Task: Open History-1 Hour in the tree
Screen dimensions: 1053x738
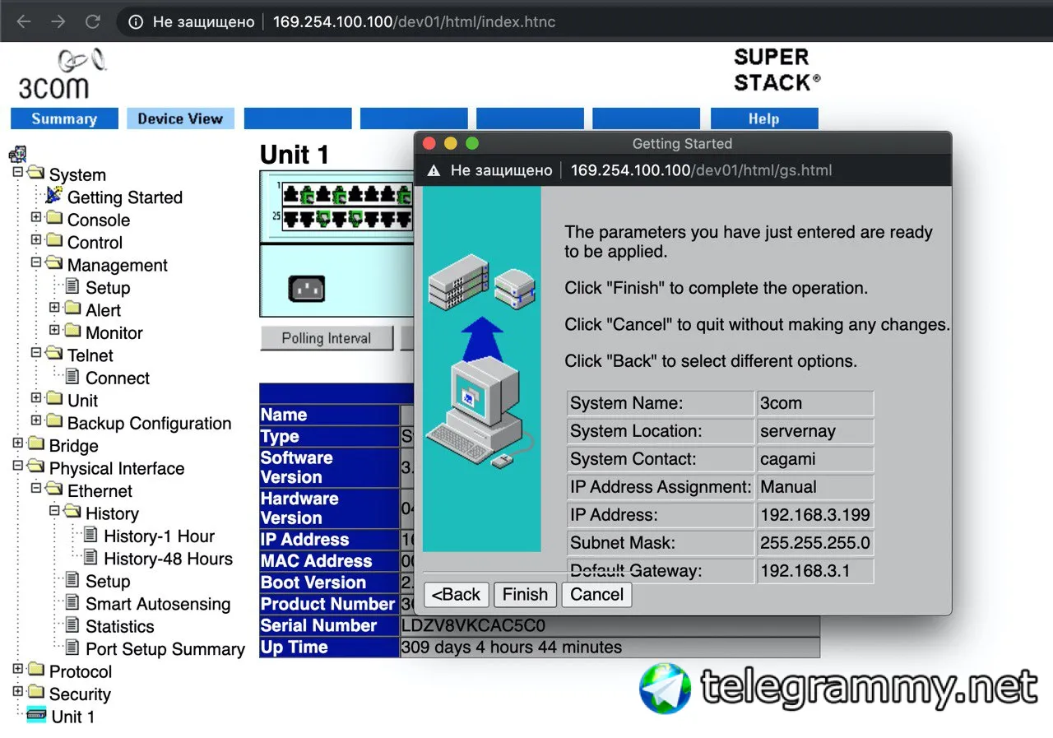Action: click(160, 536)
